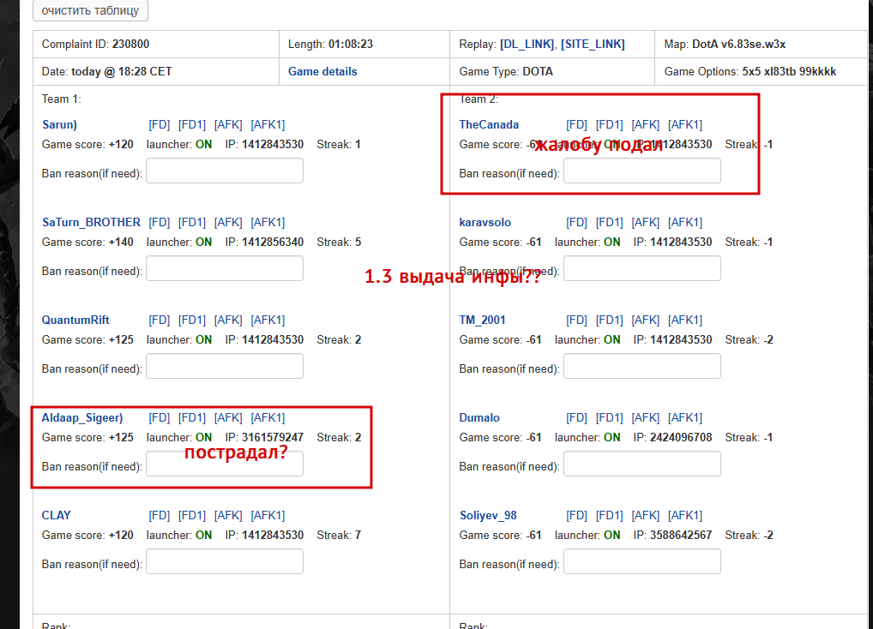
Task: Click AFK1 link for karavsolo
Action: [x=685, y=223]
